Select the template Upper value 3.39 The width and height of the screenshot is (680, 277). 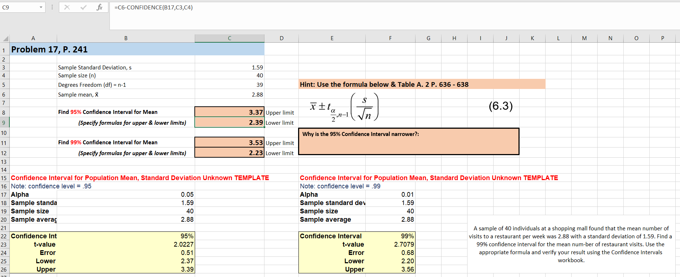click(x=126, y=269)
